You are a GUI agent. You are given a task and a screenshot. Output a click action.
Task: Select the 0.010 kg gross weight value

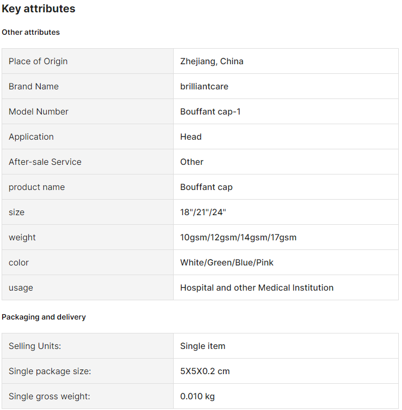point(197,397)
